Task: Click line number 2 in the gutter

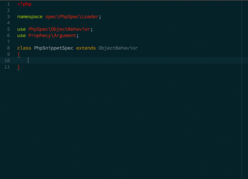Action: click(9, 10)
